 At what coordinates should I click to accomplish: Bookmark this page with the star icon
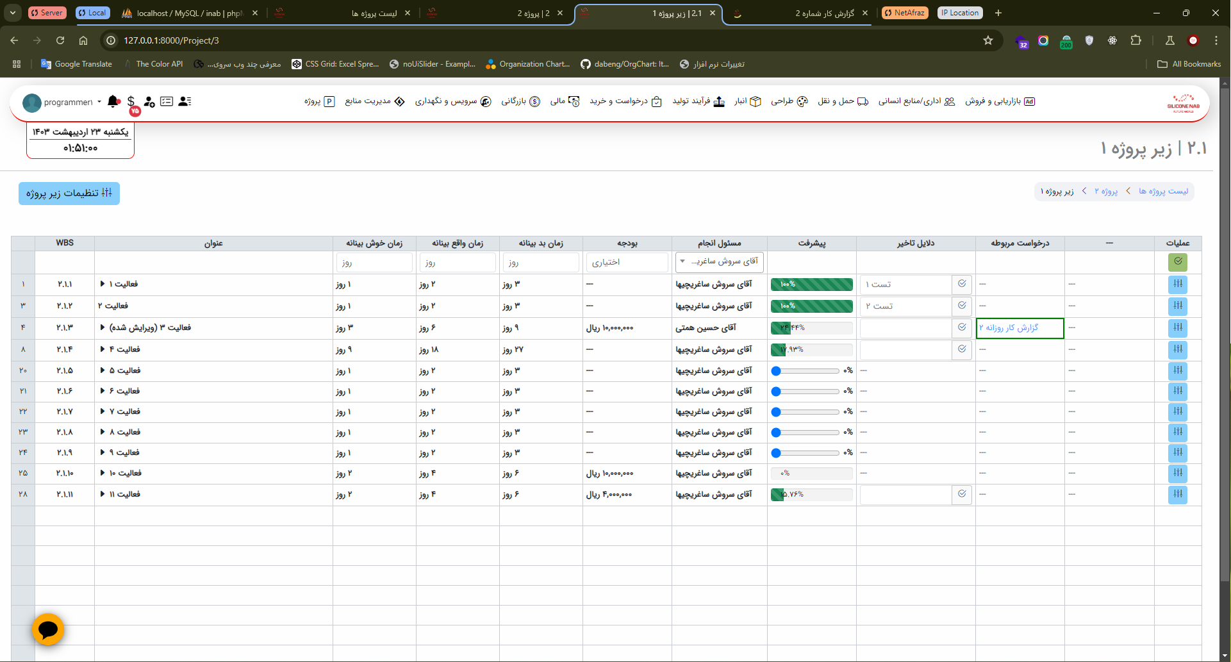pyautogui.click(x=987, y=40)
